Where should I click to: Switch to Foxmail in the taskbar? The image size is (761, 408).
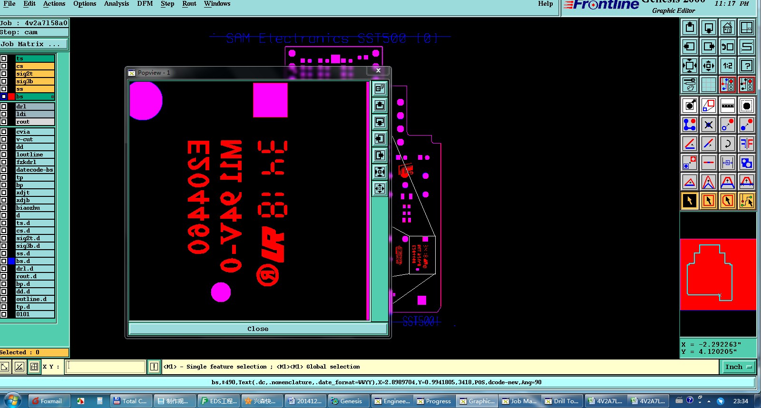(49, 401)
